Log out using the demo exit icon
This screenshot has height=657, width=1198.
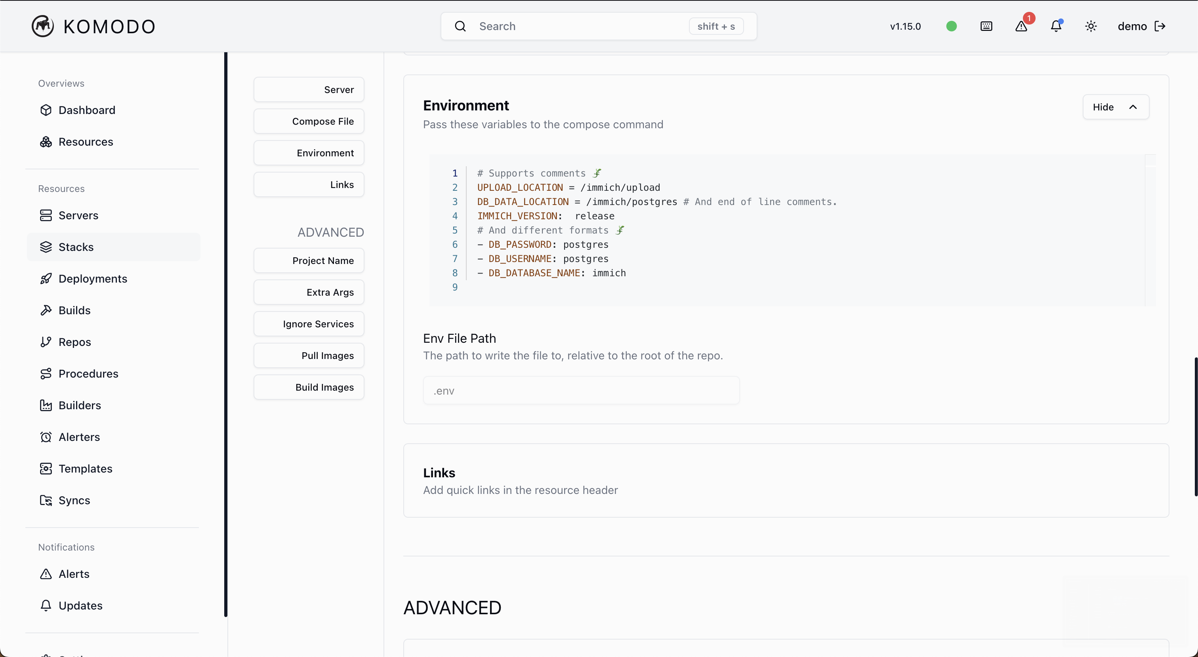coord(1160,27)
